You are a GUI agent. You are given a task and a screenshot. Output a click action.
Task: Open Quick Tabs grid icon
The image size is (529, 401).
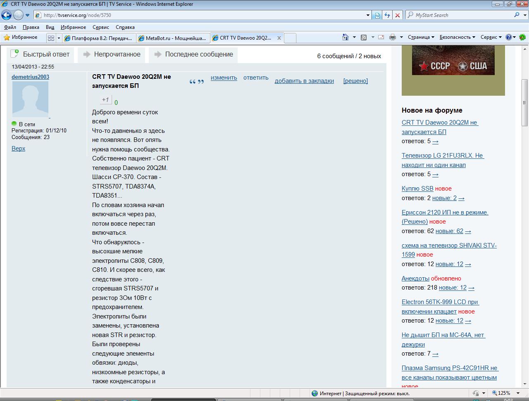(x=51, y=38)
